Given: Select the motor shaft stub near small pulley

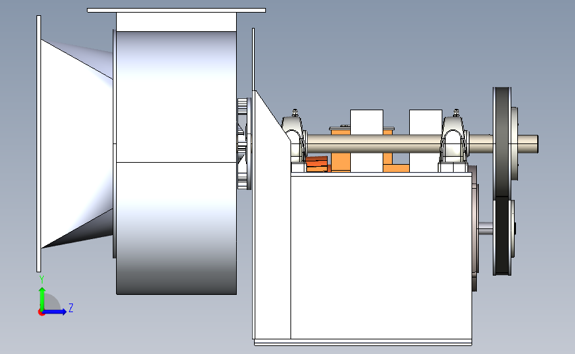Looking at the screenshot, I should (x=485, y=228).
